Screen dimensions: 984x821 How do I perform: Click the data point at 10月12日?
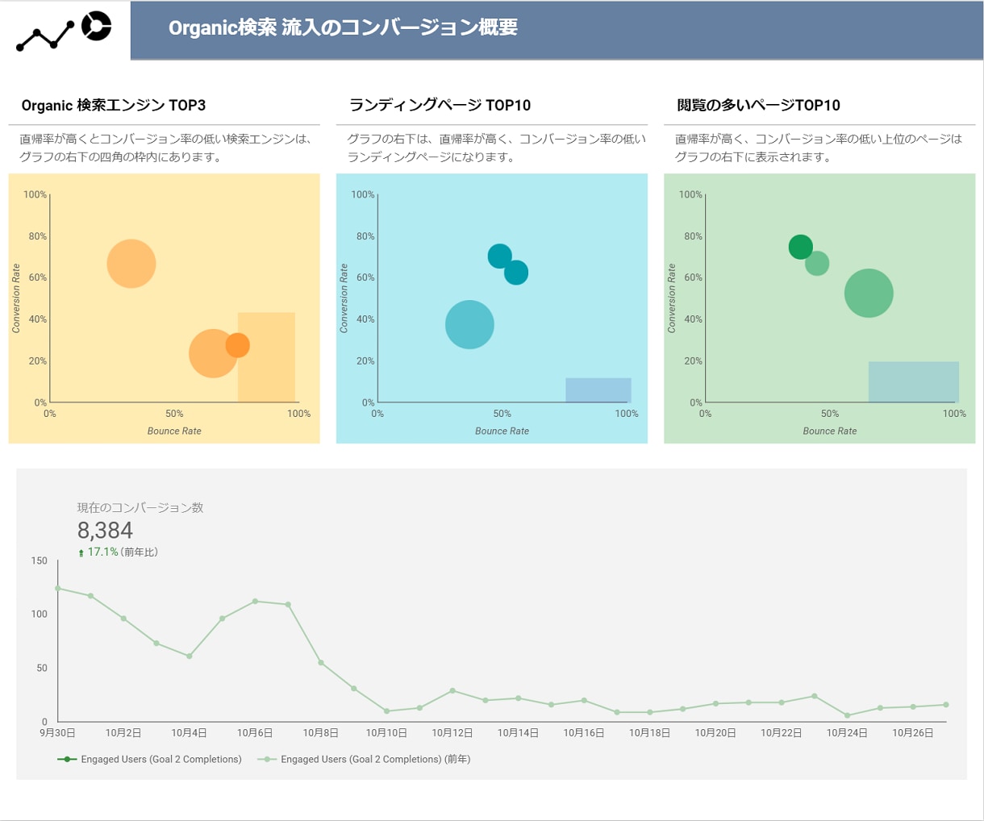point(452,690)
